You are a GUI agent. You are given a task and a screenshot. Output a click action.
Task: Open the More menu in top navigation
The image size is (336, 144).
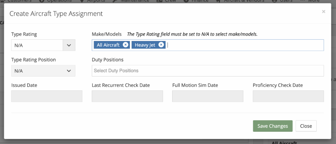[310, 1]
